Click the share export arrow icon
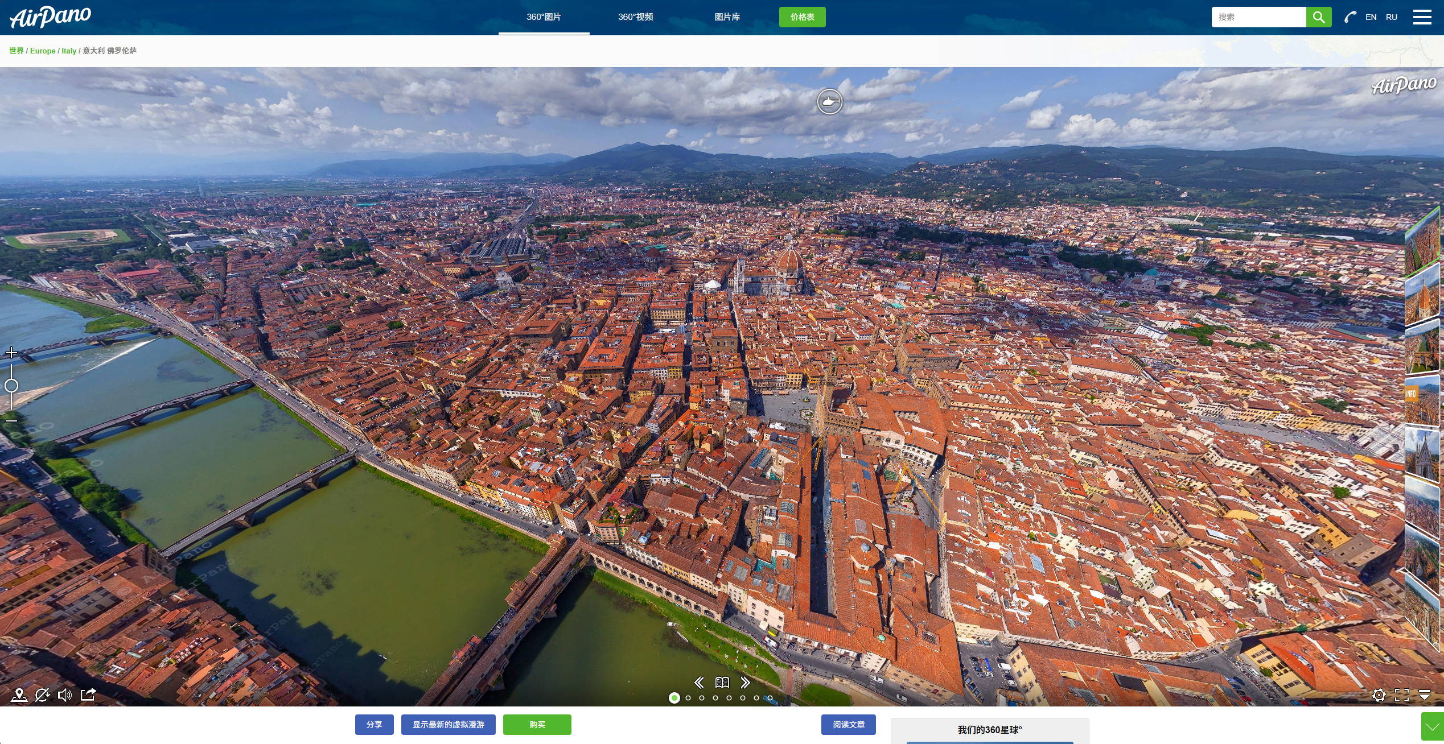The image size is (1444, 744). [88, 695]
